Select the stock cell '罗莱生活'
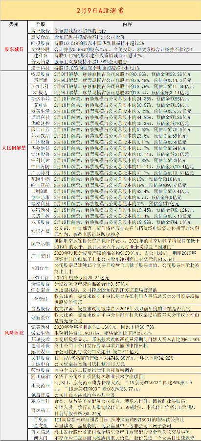 (x=40, y=110)
